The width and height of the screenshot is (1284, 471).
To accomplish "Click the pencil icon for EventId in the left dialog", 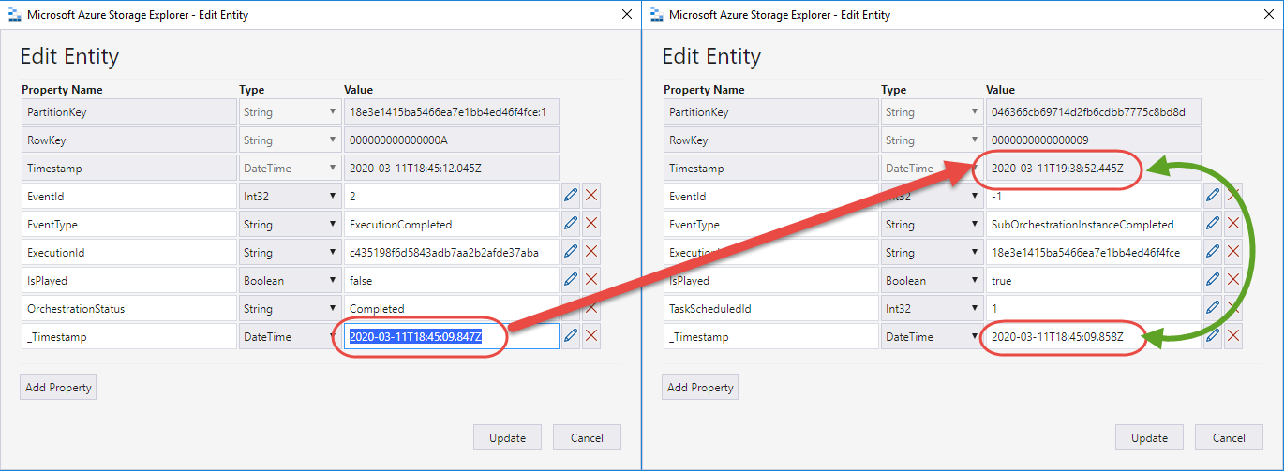I will pyautogui.click(x=571, y=196).
